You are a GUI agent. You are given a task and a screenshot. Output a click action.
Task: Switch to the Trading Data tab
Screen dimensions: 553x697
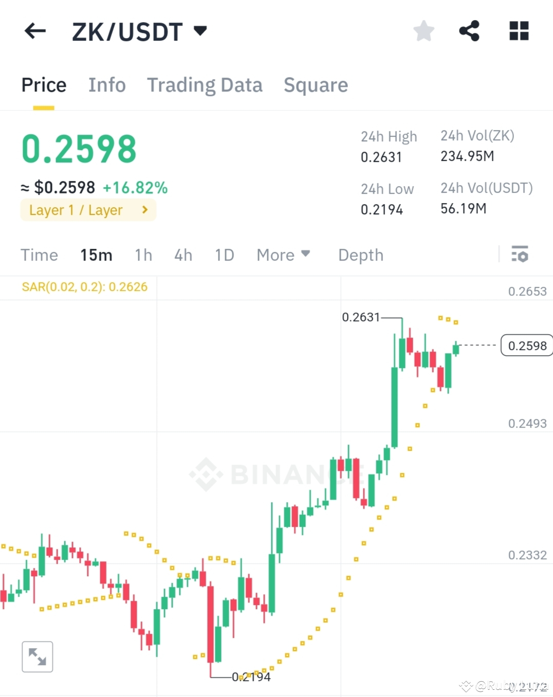(205, 85)
